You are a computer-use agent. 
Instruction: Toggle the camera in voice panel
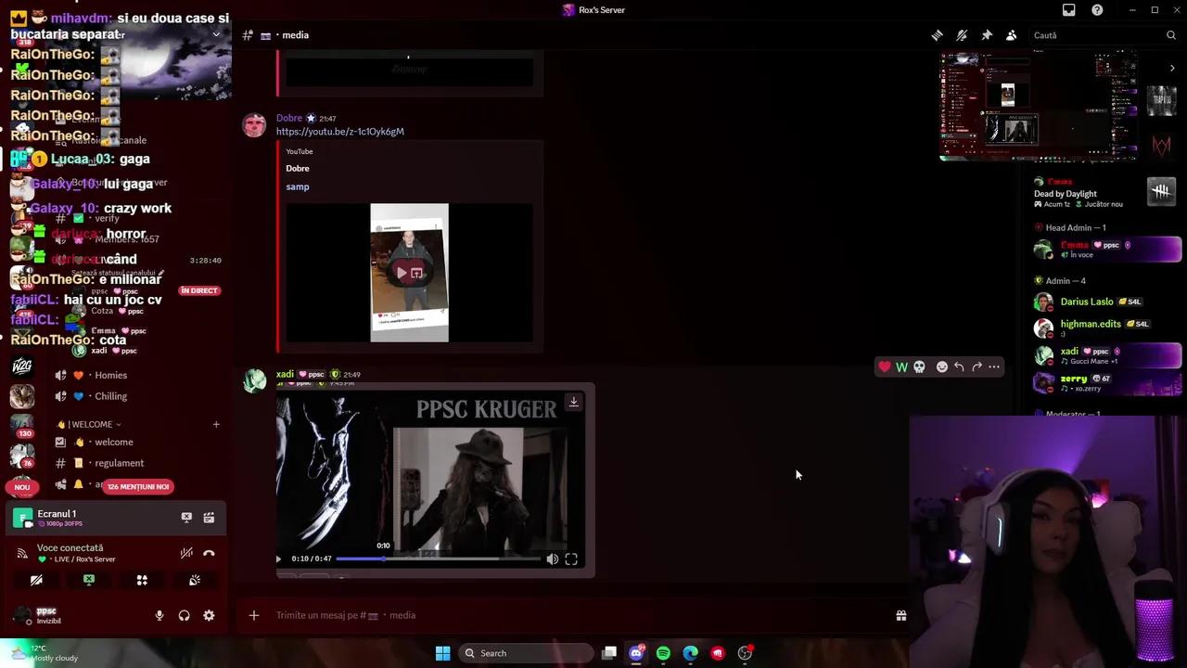36,580
